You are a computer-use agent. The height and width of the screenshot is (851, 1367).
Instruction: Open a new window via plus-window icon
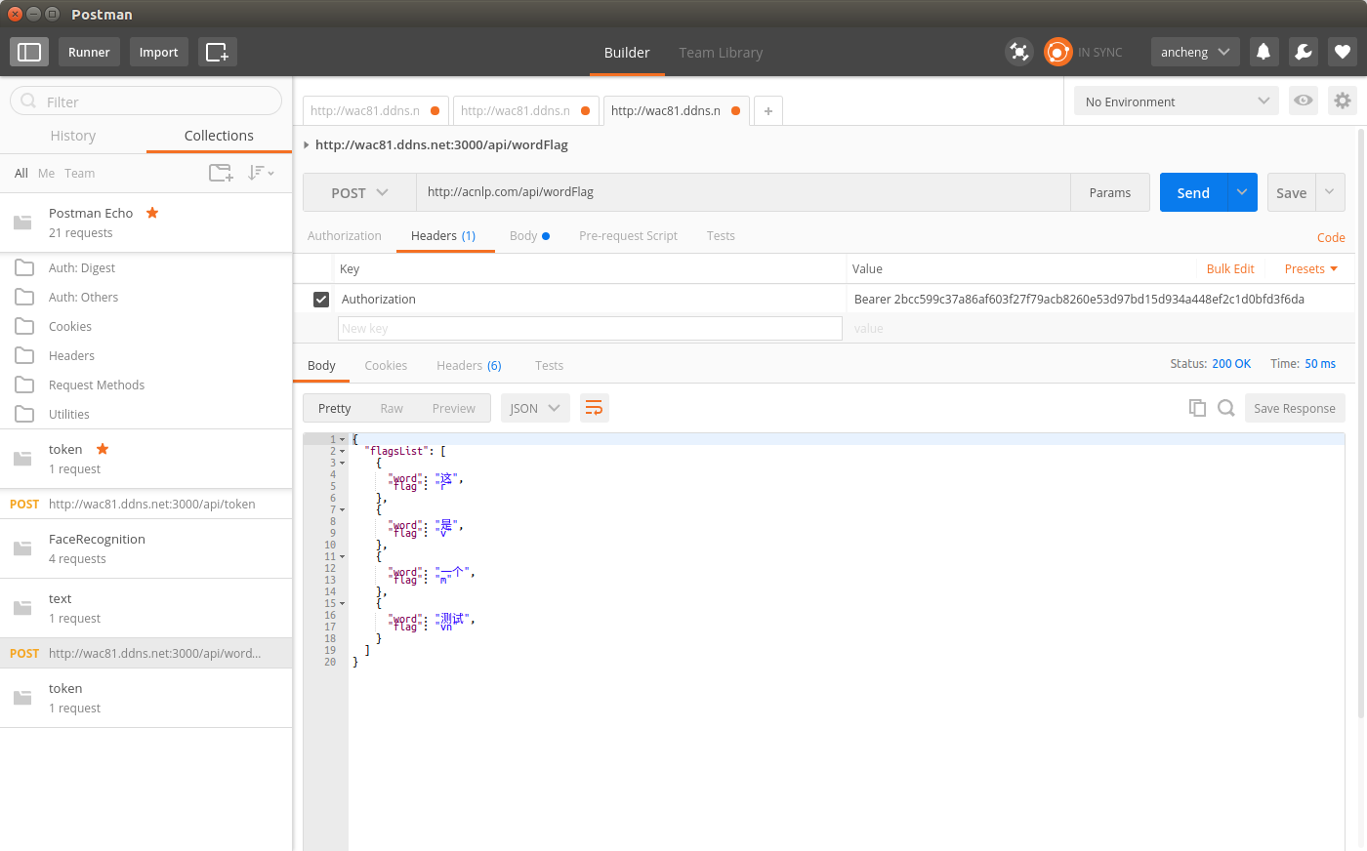(x=217, y=52)
